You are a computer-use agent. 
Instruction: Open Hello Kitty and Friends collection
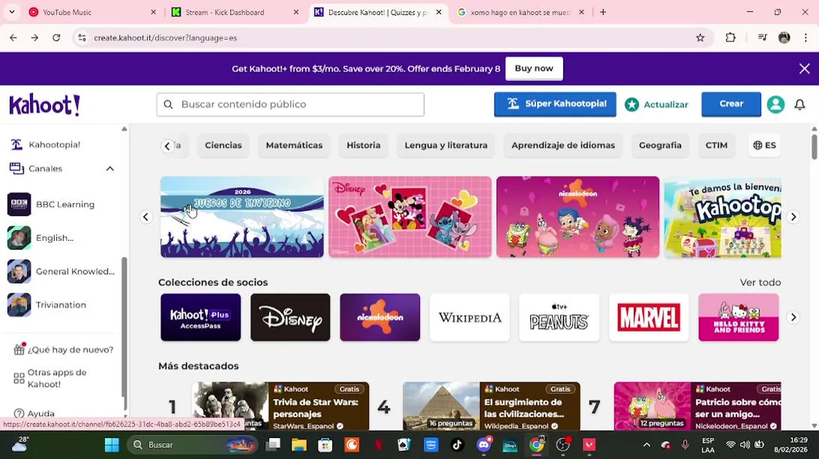[x=739, y=317]
